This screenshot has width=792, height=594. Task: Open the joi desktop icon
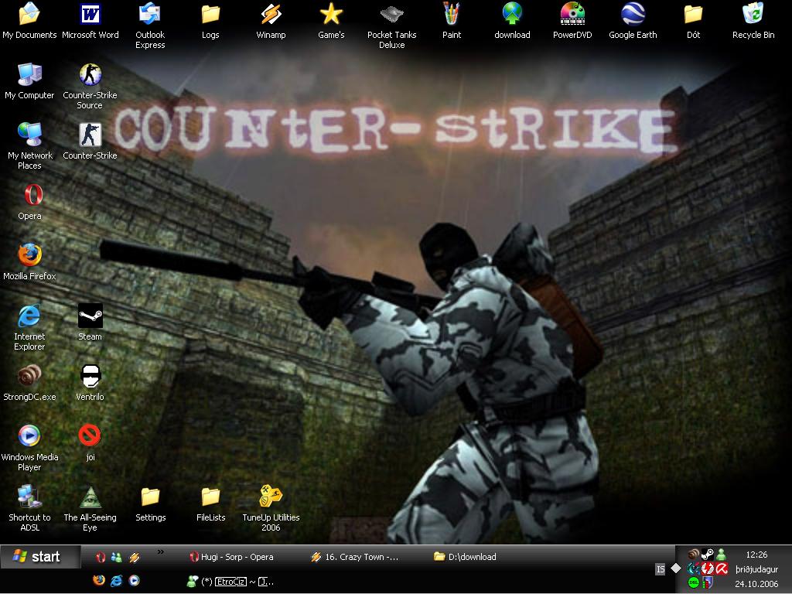pos(90,443)
